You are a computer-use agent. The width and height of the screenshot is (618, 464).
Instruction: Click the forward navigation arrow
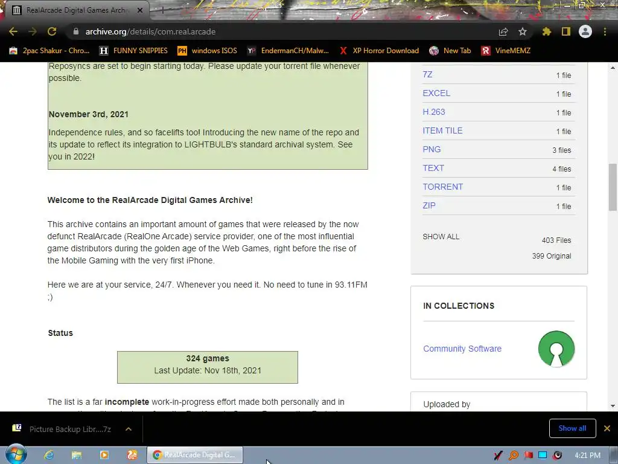pyautogui.click(x=33, y=31)
